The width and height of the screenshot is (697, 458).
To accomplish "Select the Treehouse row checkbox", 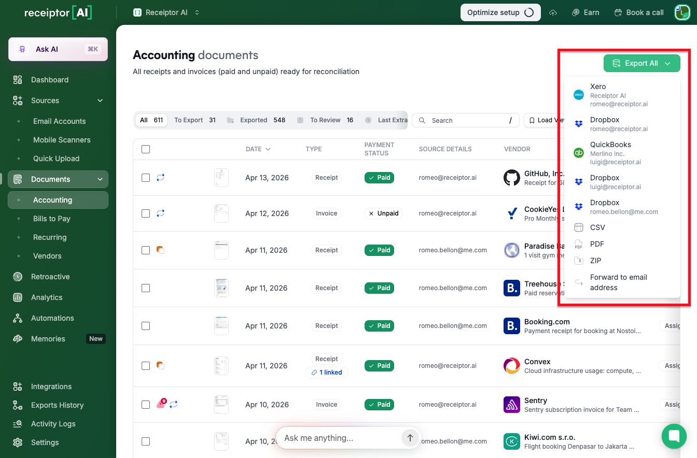I will pyautogui.click(x=146, y=288).
